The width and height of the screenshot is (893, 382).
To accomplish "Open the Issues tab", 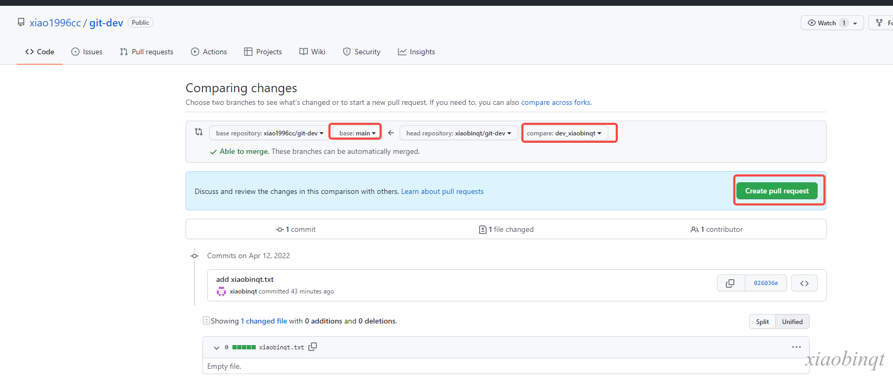I will pyautogui.click(x=87, y=52).
